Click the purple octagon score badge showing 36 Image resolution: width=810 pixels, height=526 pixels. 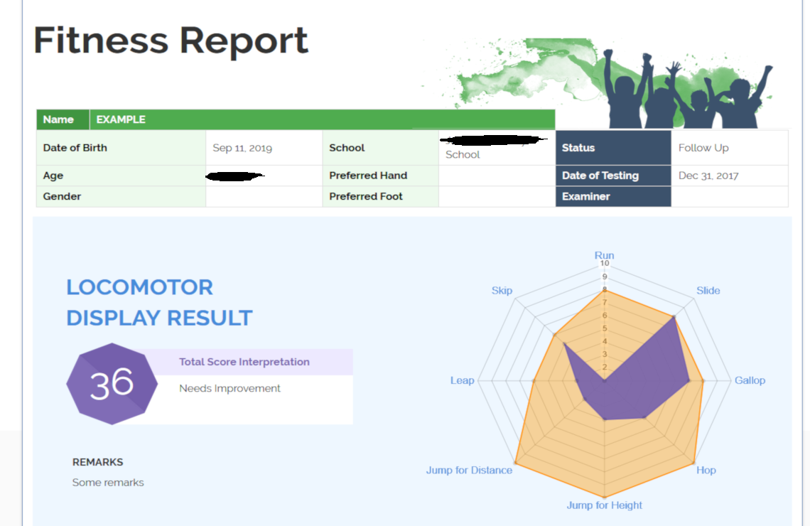coord(112,383)
